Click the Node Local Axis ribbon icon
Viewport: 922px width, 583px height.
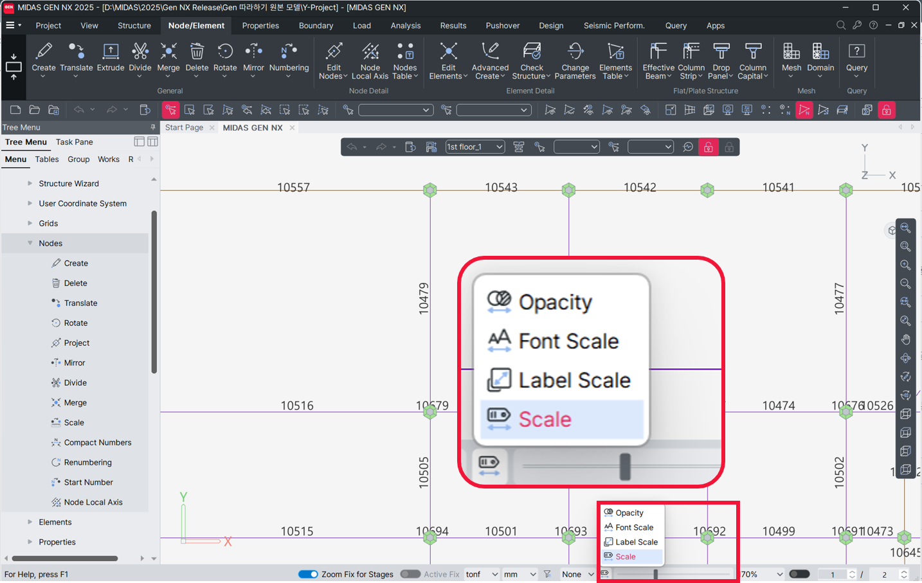370,61
